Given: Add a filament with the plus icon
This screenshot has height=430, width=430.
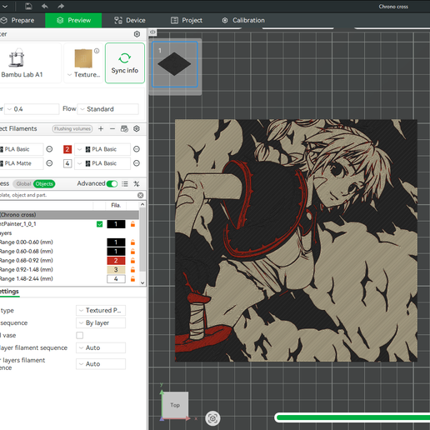Looking at the screenshot, I should (x=101, y=129).
